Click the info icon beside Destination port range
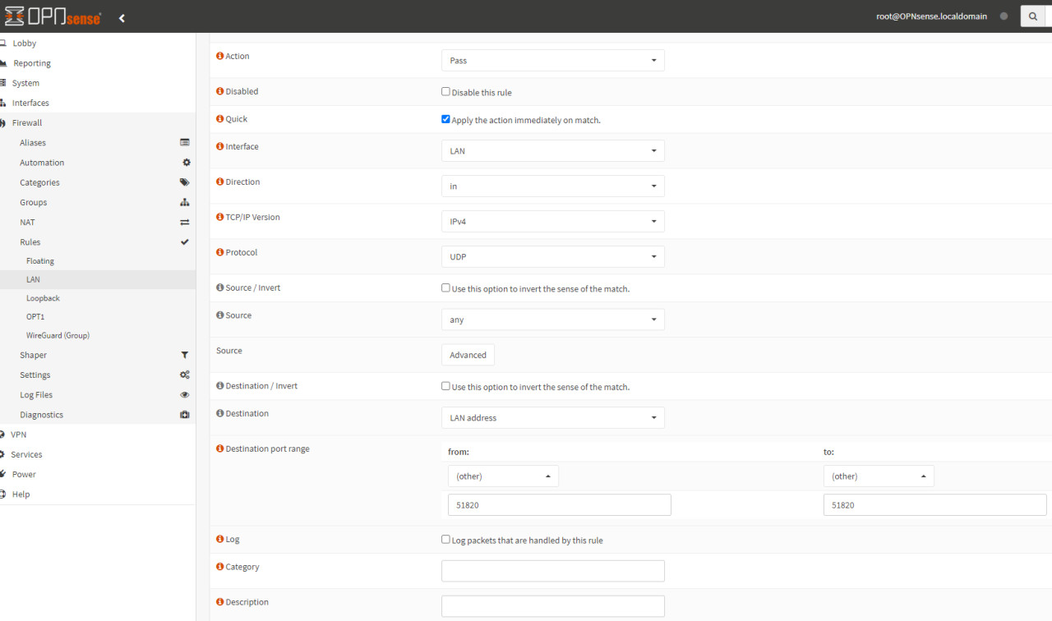 (x=219, y=448)
